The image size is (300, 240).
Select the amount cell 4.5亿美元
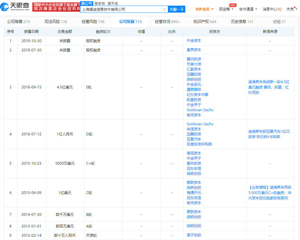[x=65, y=87]
